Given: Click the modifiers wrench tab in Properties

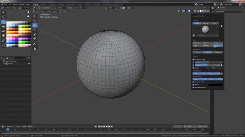Looking at the screenshot, I should (212, 12).
